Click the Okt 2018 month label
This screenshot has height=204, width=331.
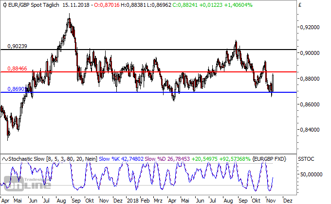click(256, 201)
